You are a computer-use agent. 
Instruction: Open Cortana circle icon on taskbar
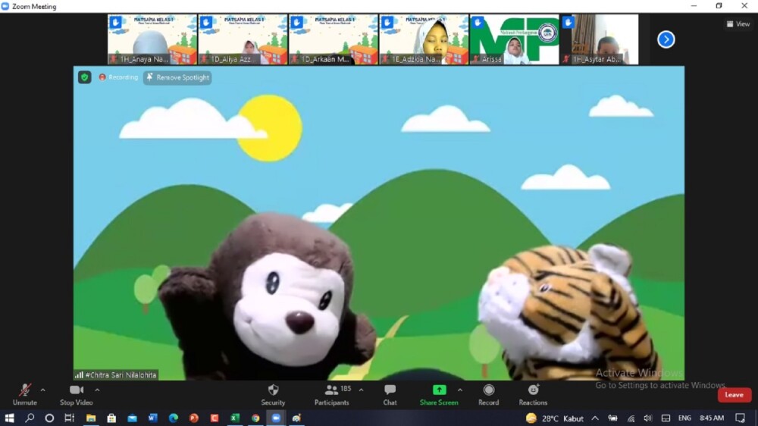coord(49,418)
